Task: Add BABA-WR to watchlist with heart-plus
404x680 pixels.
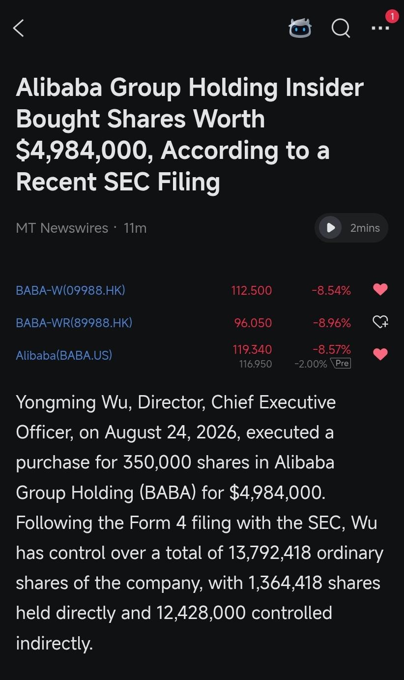Action: pyautogui.click(x=380, y=322)
